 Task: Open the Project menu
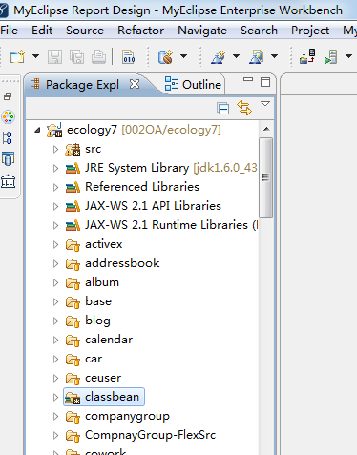[310, 31]
